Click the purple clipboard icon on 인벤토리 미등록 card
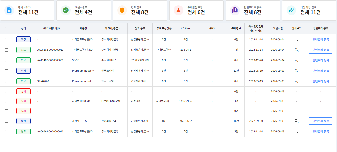This screenshot has height=152, width=337. pyautogui.click(x=235, y=10)
